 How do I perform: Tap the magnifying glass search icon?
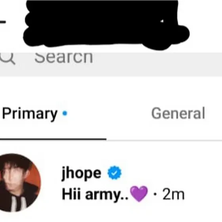pos(8,58)
